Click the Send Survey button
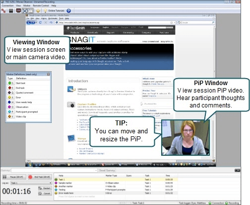250x205 pixels. click(x=107, y=170)
